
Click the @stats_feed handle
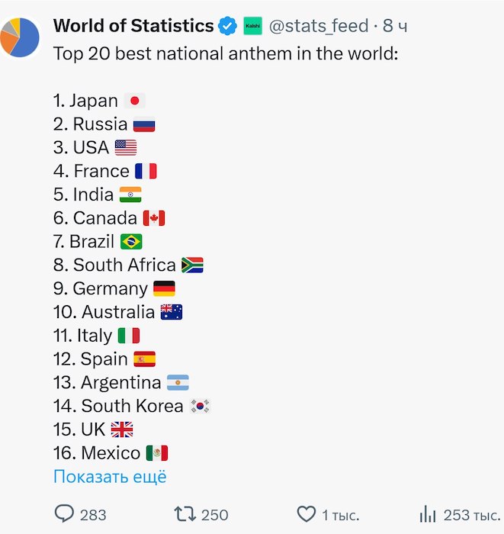pyautogui.click(x=320, y=27)
